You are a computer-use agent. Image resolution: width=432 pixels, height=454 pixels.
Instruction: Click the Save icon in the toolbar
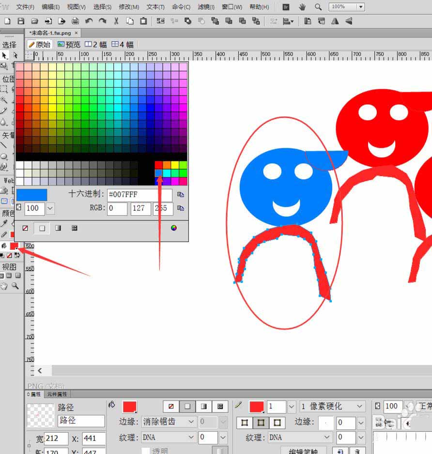point(20,21)
